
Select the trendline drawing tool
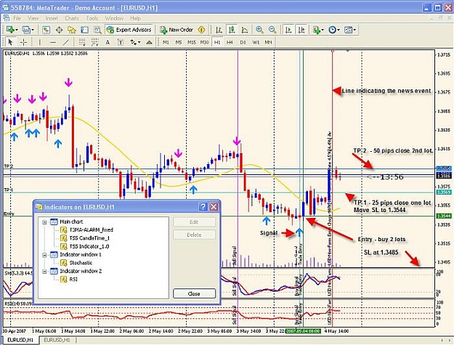pos(66,43)
